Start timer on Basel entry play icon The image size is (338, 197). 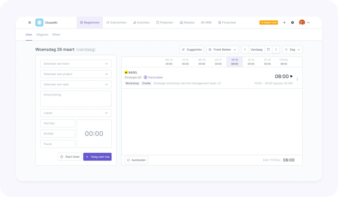292,76
